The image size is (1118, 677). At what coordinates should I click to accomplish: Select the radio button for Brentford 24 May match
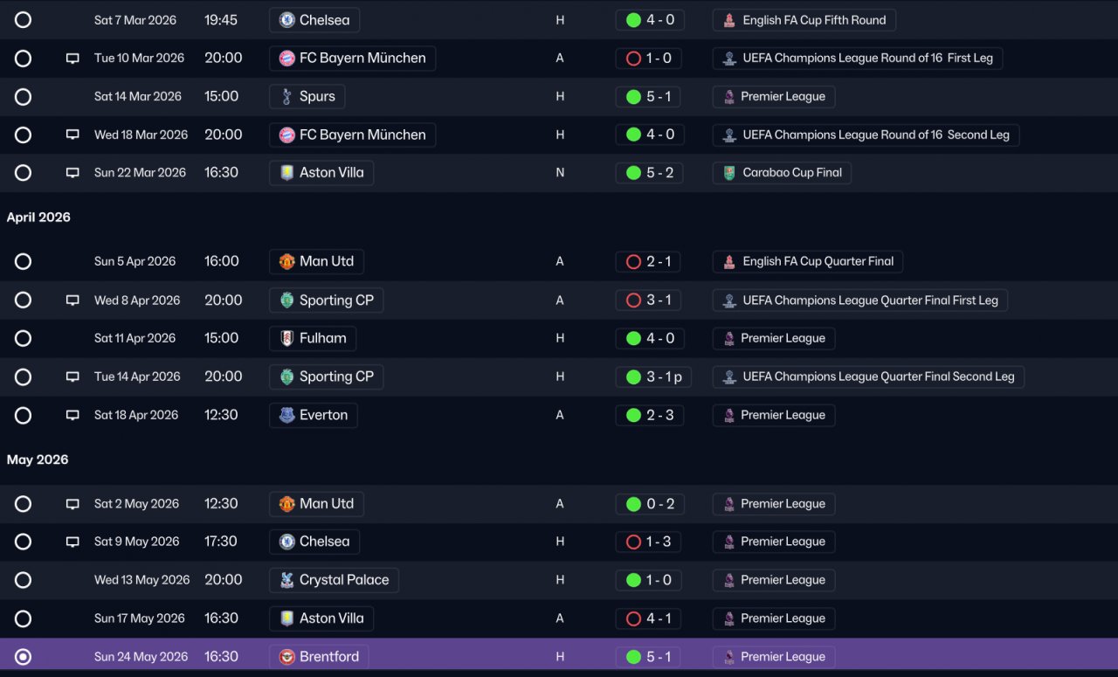[23, 657]
